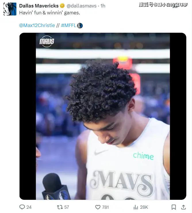Share the tweet with the upload icon
192x213 pixels.
[183, 207]
